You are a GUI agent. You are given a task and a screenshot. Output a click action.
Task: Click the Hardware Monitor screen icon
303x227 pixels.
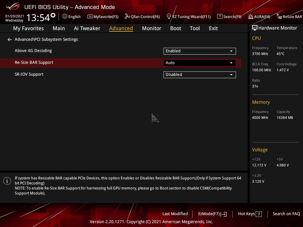pyautogui.click(x=255, y=28)
